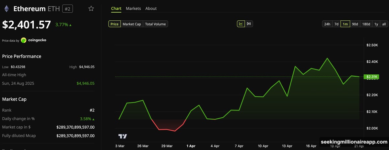Set chart range to 24h
The height and width of the screenshot is (150, 389).
point(327,24)
